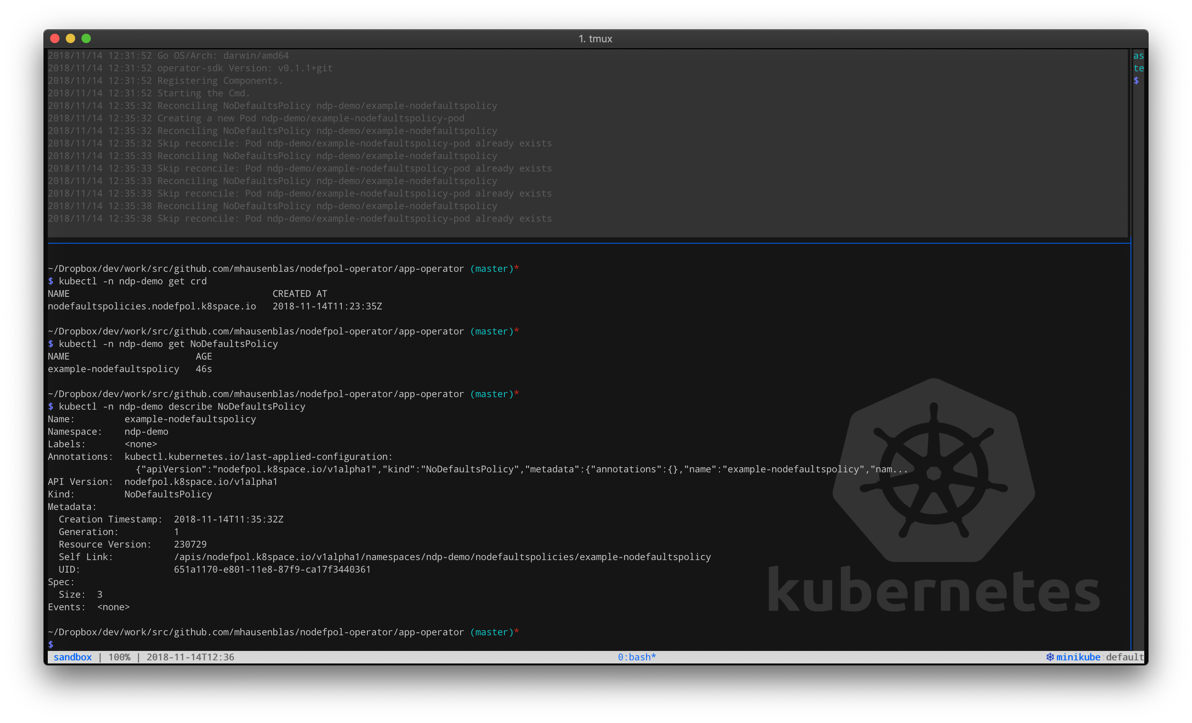Click the blue horizontal pane divider
The height and width of the screenshot is (723, 1192).
click(x=580, y=243)
